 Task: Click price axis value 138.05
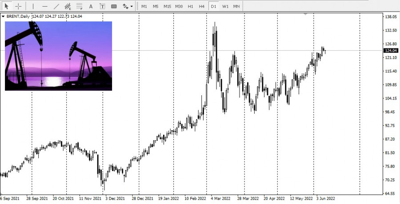[x=391, y=16]
